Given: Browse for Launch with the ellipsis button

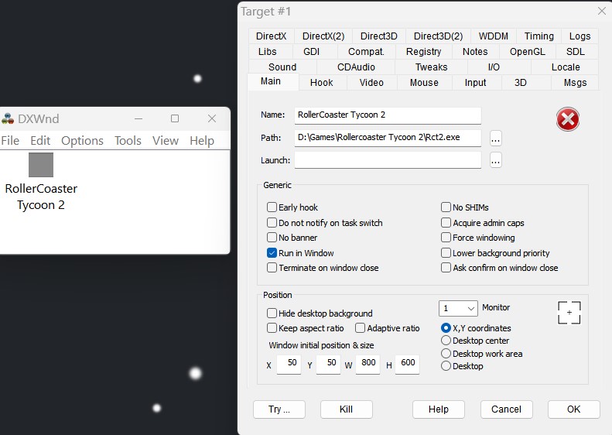Looking at the screenshot, I should (496, 160).
